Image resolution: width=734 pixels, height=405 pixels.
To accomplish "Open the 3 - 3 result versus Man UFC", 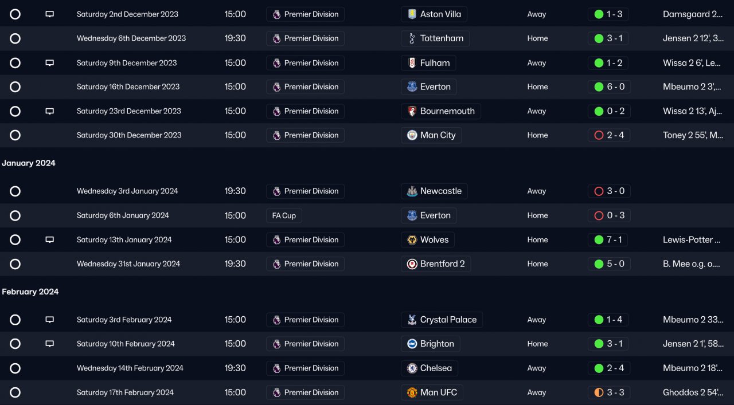I will coord(609,392).
